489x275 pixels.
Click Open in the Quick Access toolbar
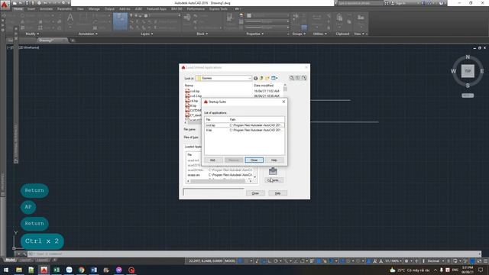21,3
